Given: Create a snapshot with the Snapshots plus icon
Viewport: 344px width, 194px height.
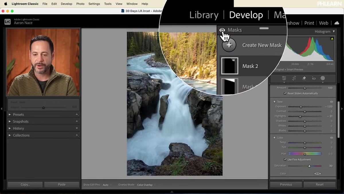Looking at the screenshot, I should pyautogui.click(x=77, y=121).
